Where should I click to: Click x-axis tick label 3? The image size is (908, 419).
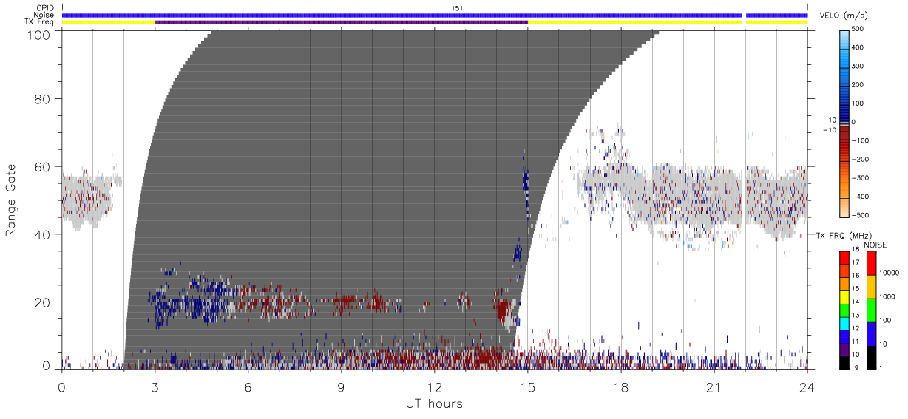(155, 388)
